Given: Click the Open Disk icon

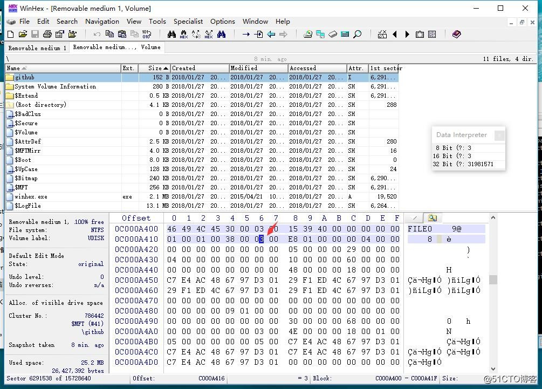Looking at the screenshot, I should click(307, 34).
